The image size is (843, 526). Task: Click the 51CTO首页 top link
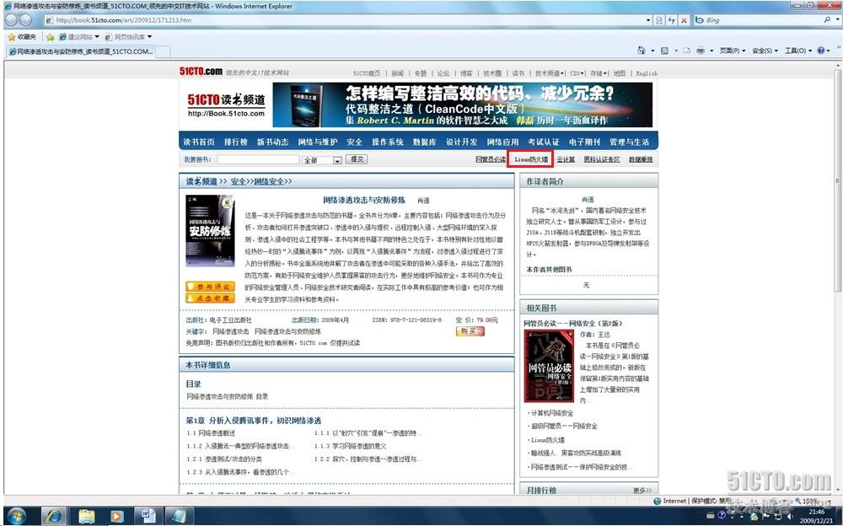pyautogui.click(x=367, y=73)
